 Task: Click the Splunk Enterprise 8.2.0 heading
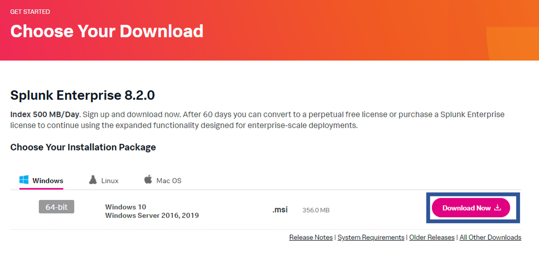pos(83,95)
